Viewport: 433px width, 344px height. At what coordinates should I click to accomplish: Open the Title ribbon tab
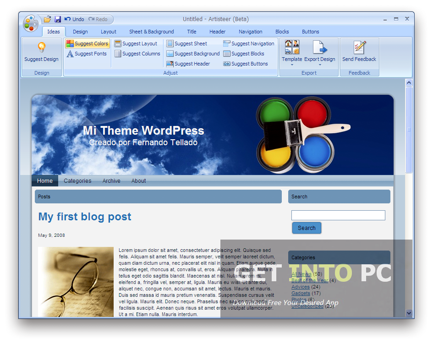[x=192, y=32]
